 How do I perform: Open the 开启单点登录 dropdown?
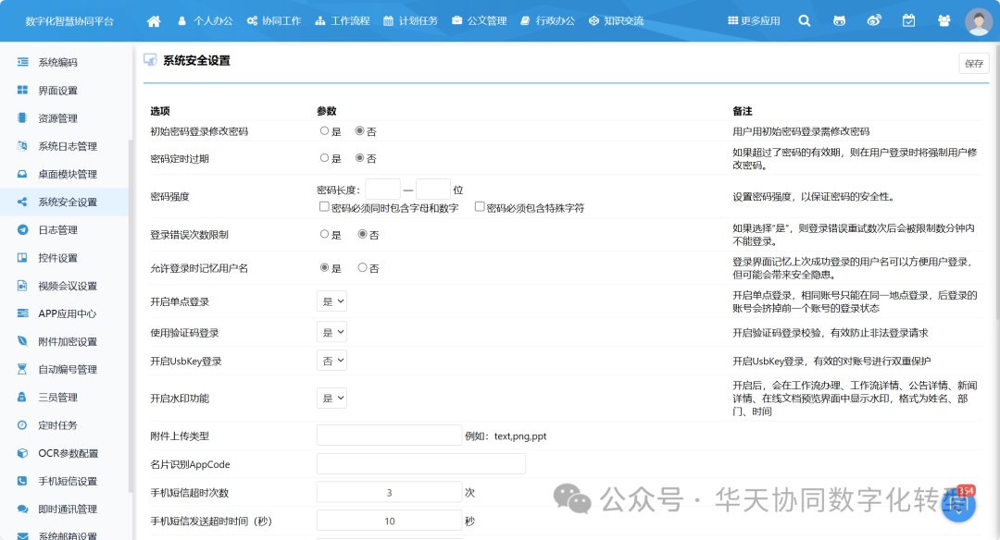(x=331, y=300)
